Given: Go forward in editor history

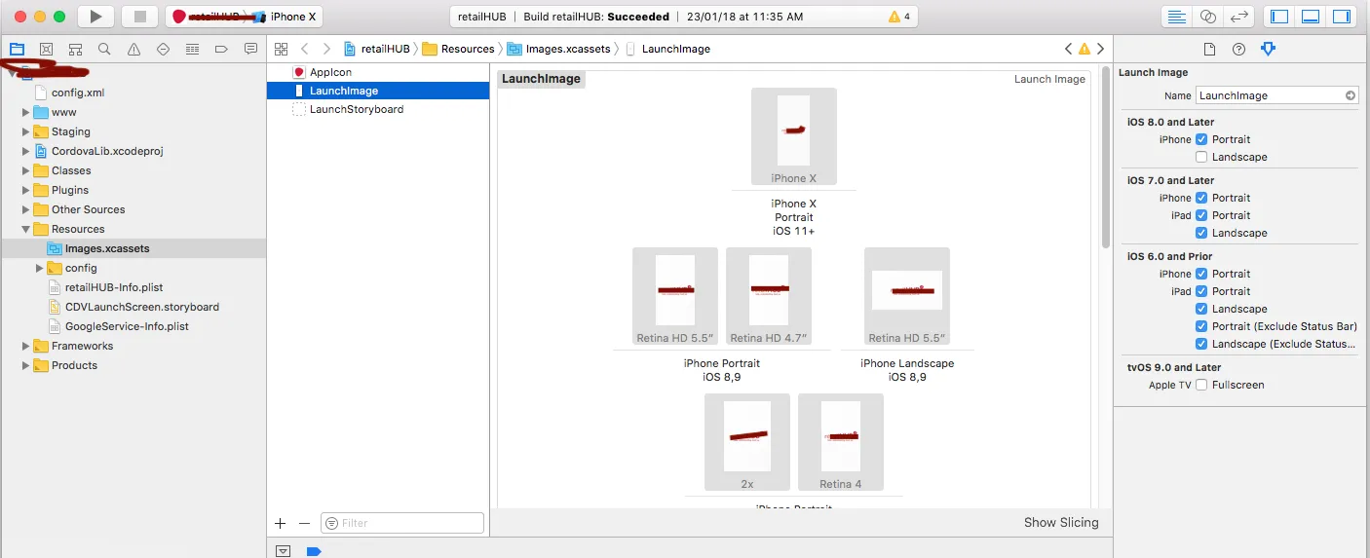Looking at the screenshot, I should pos(326,49).
